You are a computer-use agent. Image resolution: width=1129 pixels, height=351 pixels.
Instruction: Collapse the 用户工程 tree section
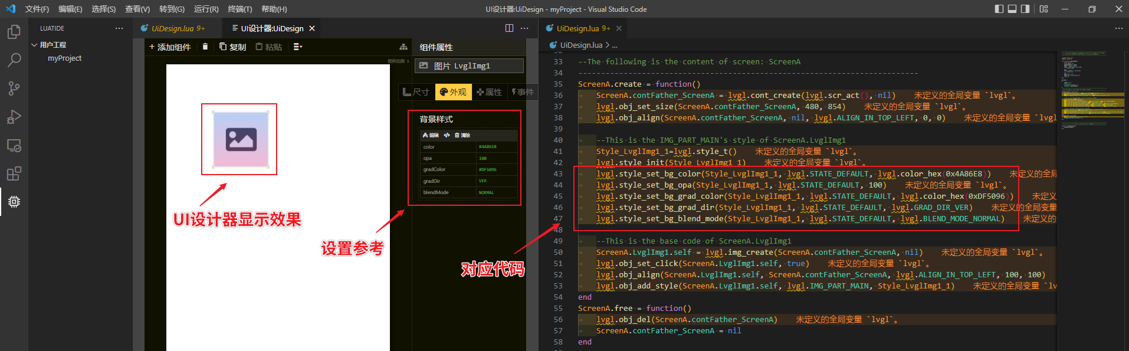[34, 45]
